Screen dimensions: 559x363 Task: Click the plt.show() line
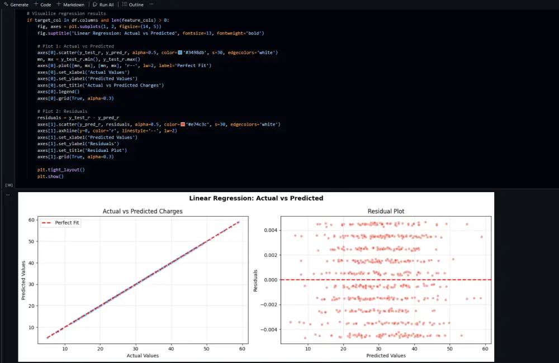pyautogui.click(x=50, y=176)
